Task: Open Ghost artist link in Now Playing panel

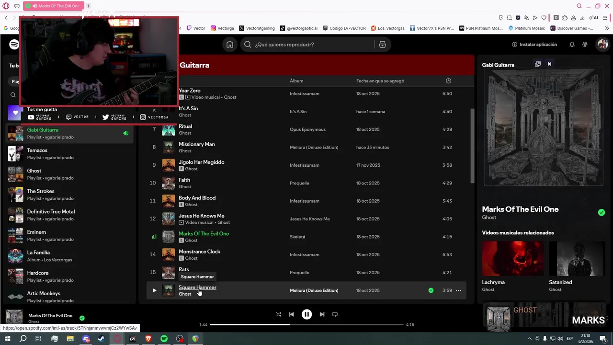Action: pos(489,218)
